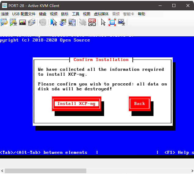Click the 'Confirm Installation' dialog title
The width and height of the screenshot is (194, 174).
[x=101, y=60]
